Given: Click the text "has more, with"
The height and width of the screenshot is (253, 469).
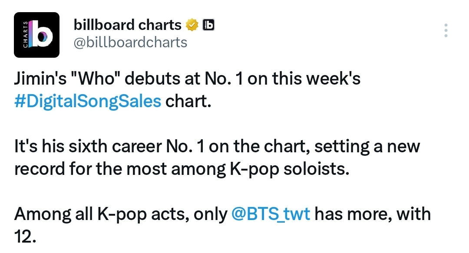Looking at the screenshot, I should click(373, 214).
